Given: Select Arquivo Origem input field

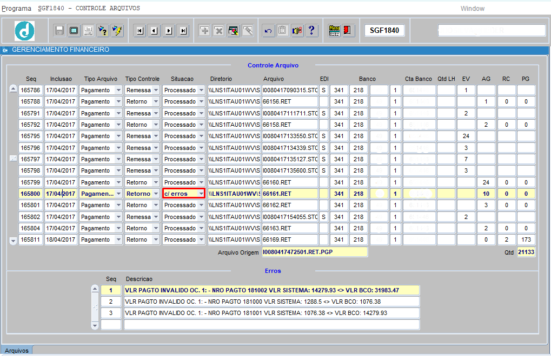Looking at the screenshot, I should [314, 252].
